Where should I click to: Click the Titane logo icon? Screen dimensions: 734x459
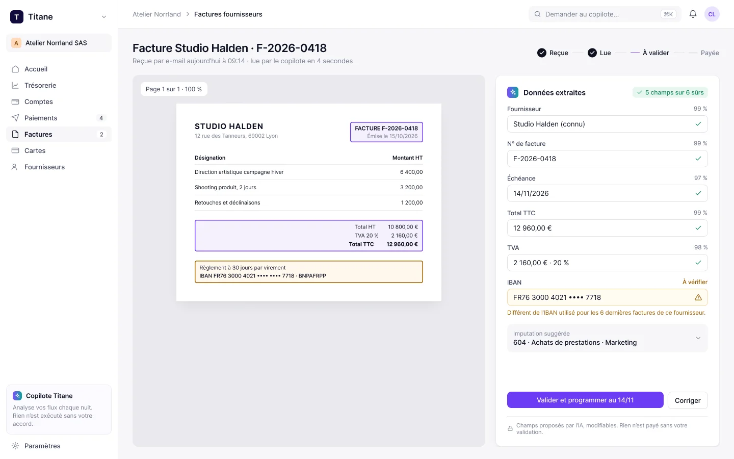tap(17, 17)
